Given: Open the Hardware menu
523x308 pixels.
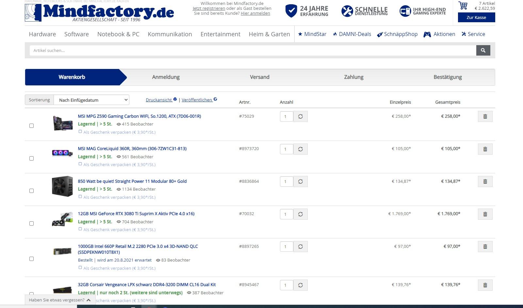Looking at the screenshot, I should [x=42, y=34].
